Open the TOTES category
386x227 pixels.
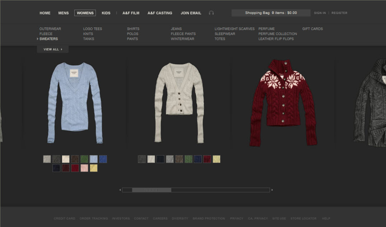(220, 39)
